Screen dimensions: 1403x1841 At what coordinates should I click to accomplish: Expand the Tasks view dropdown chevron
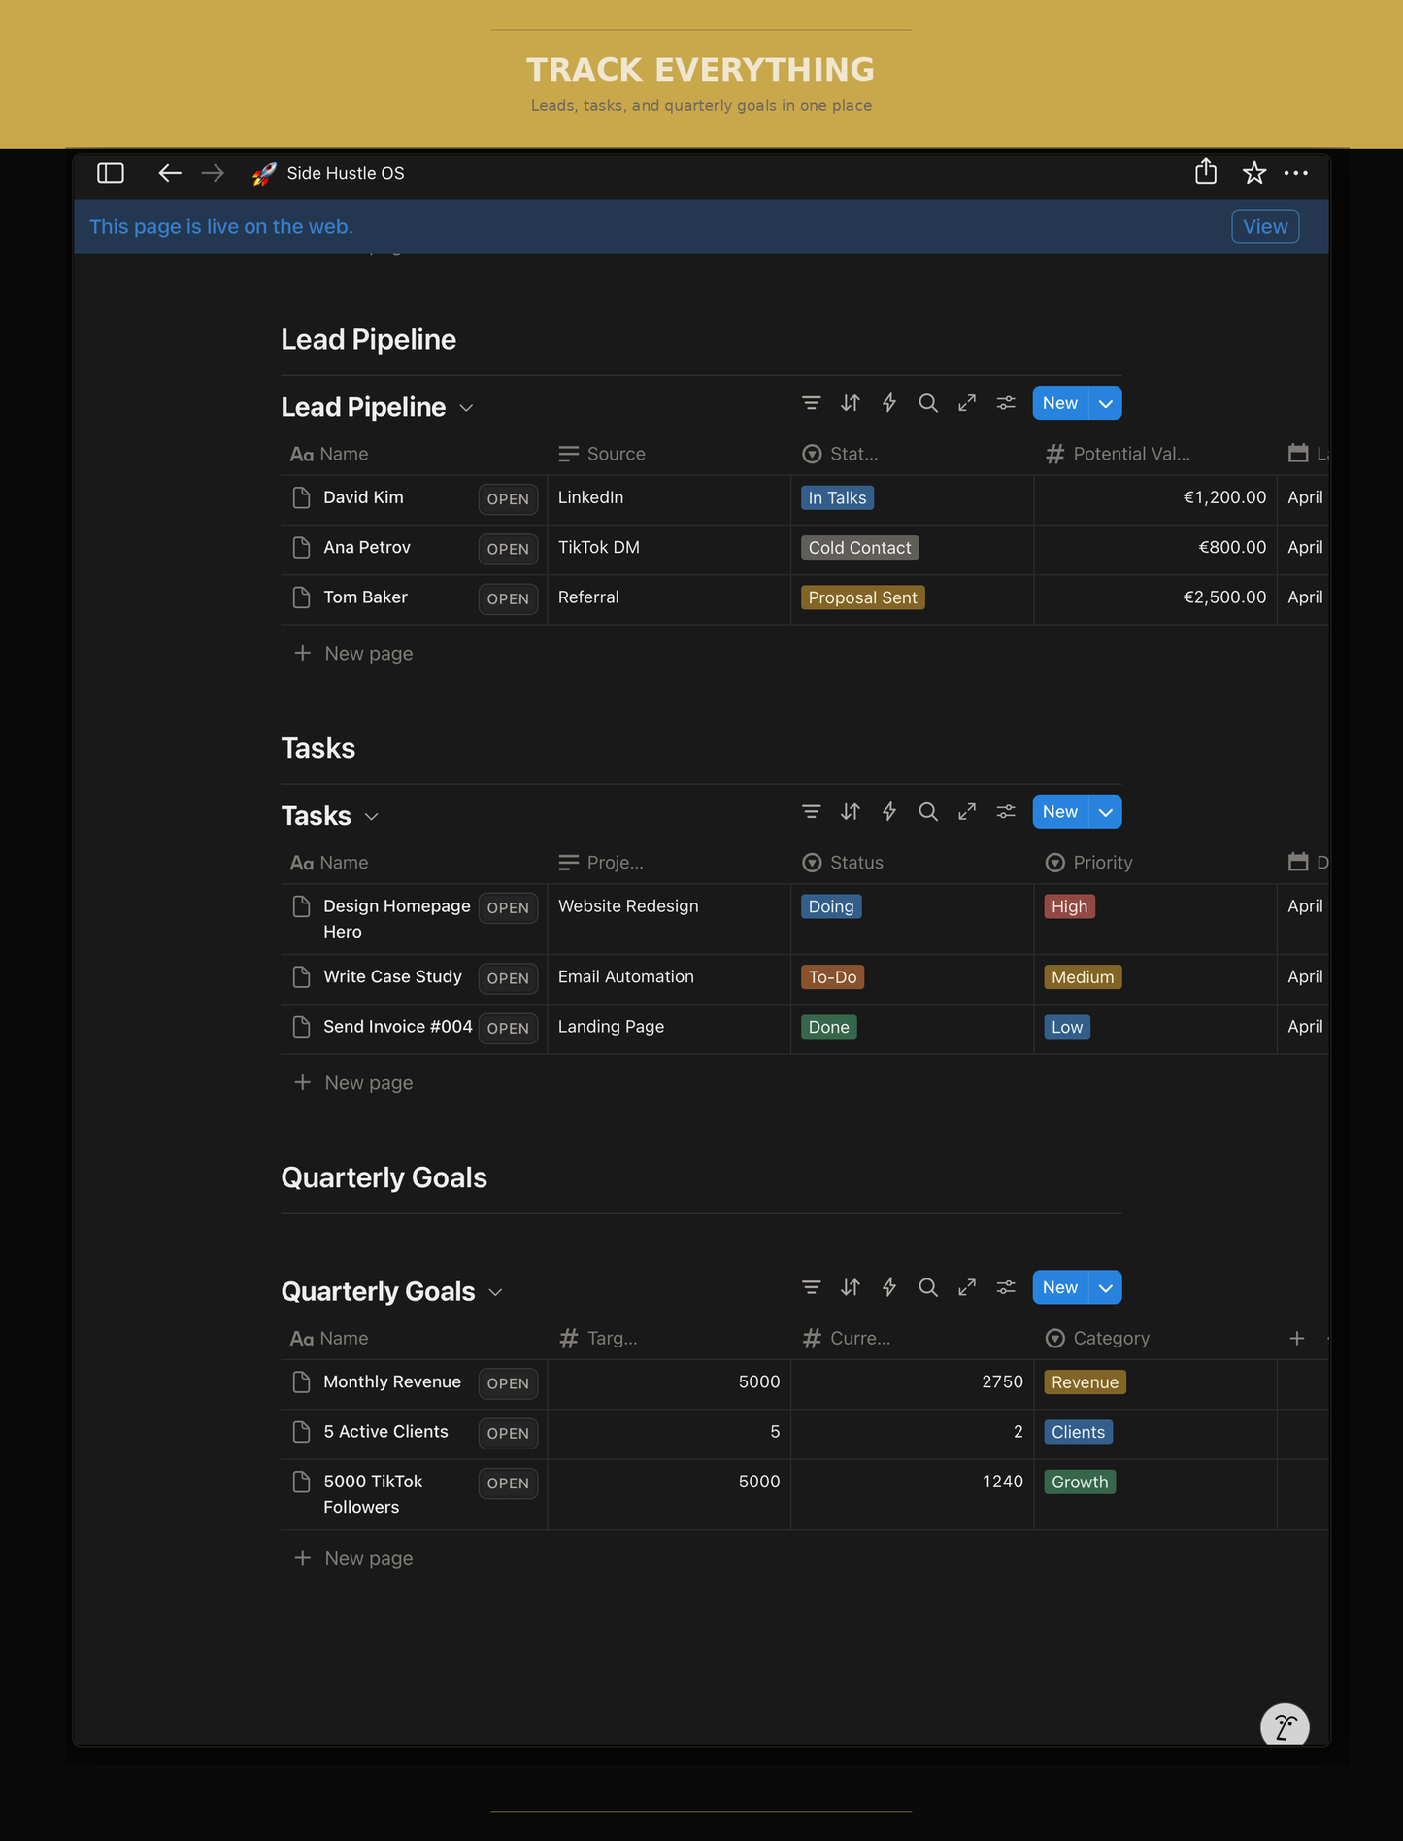click(371, 817)
